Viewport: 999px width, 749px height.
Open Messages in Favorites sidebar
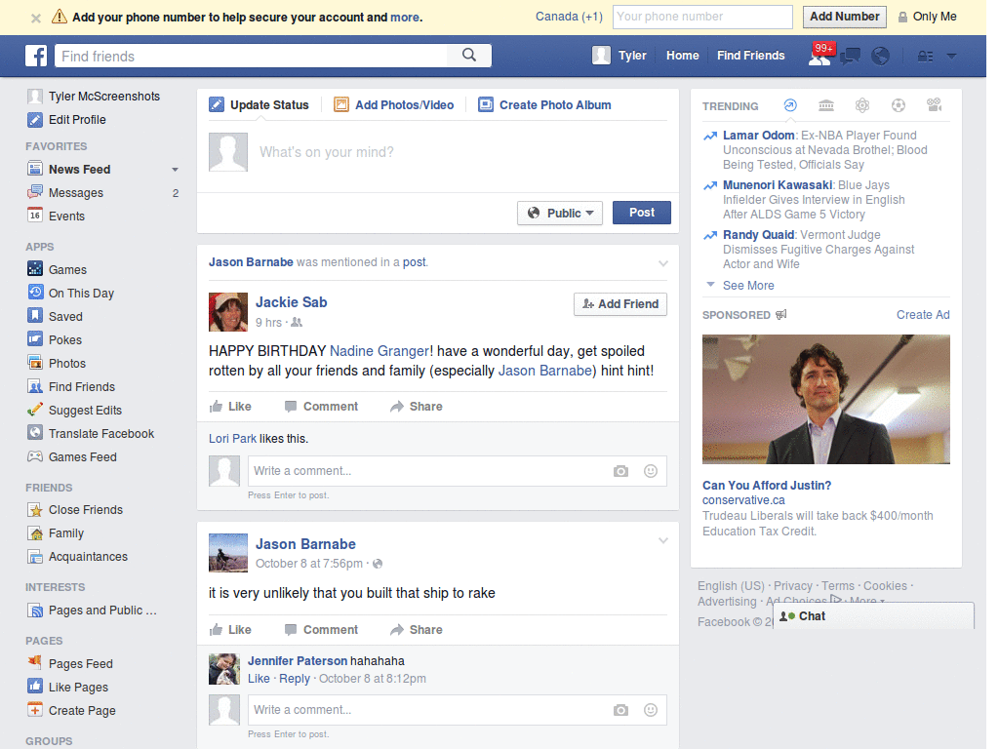pyautogui.click(x=76, y=193)
